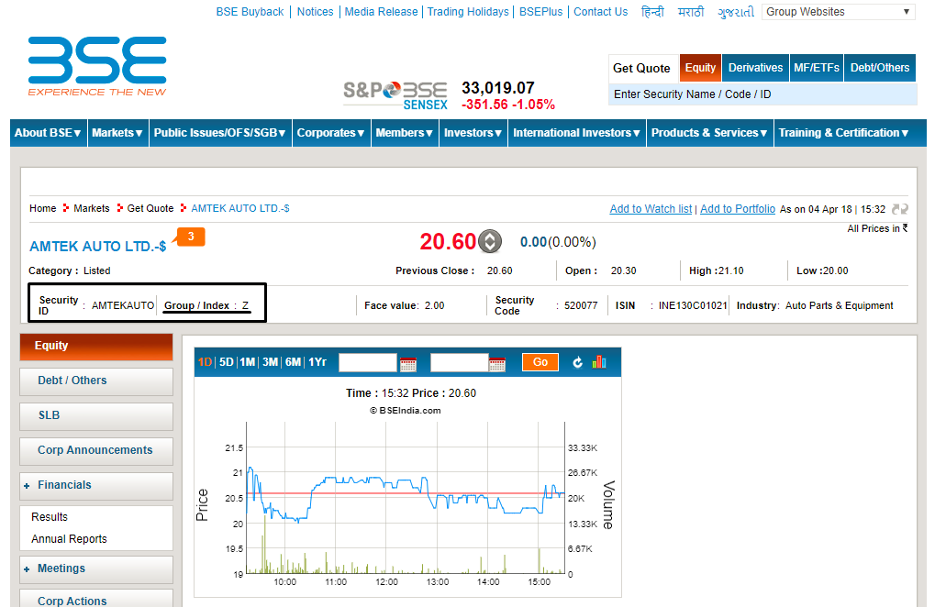Image resolution: width=946 pixels, height=607 pixels.
Task: Select the Equity quote tab
Action: (700, 68)
